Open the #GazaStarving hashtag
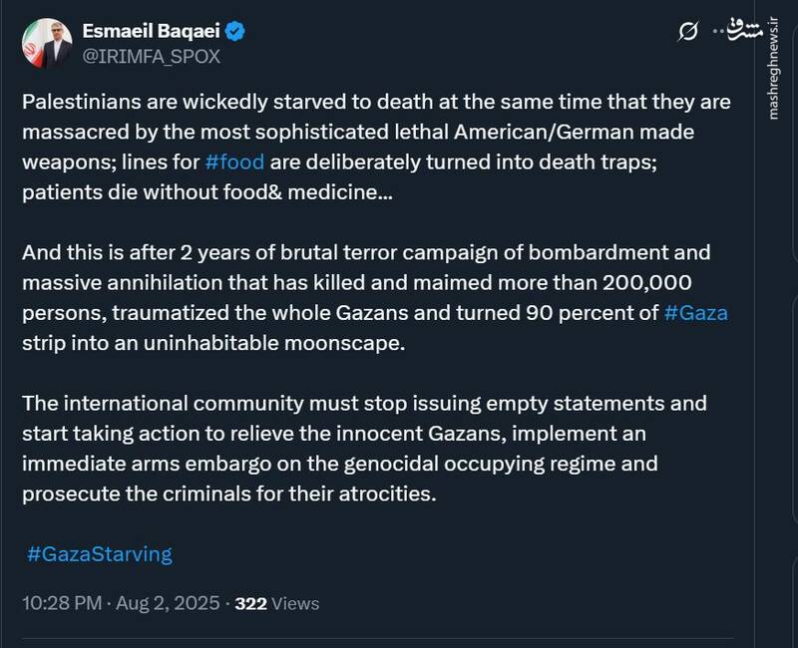798x648 pixels. (x=100, y=553)
